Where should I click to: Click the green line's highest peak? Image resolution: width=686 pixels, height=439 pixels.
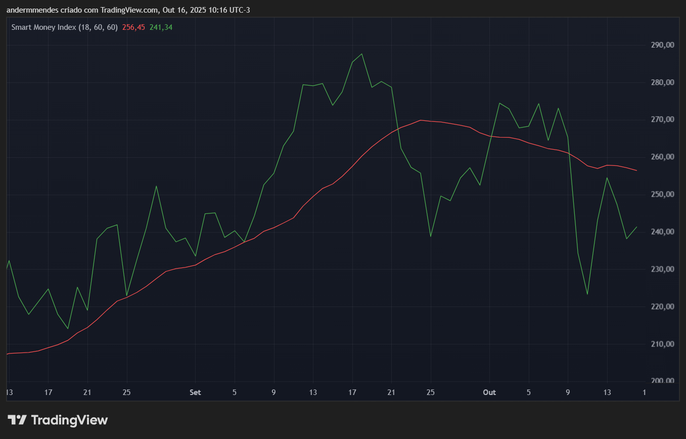pos(361,54)
